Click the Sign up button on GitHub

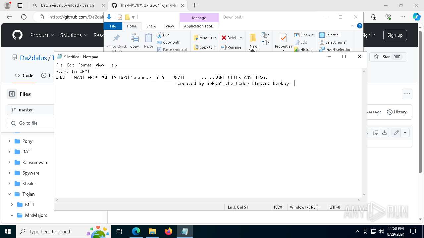(x=395, y=35)
